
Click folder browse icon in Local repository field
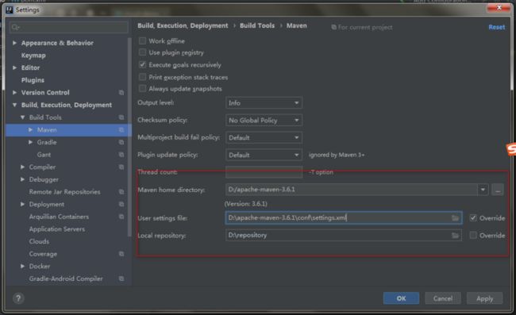click(455, 236)
